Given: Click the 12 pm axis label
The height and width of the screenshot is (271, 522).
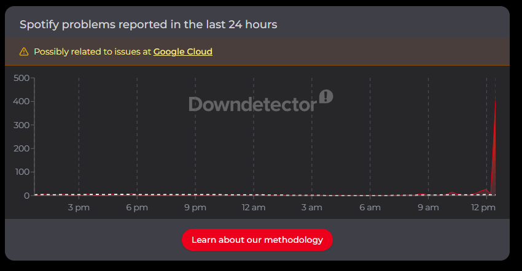Looking at the screenshot, I should click(483, 207).
